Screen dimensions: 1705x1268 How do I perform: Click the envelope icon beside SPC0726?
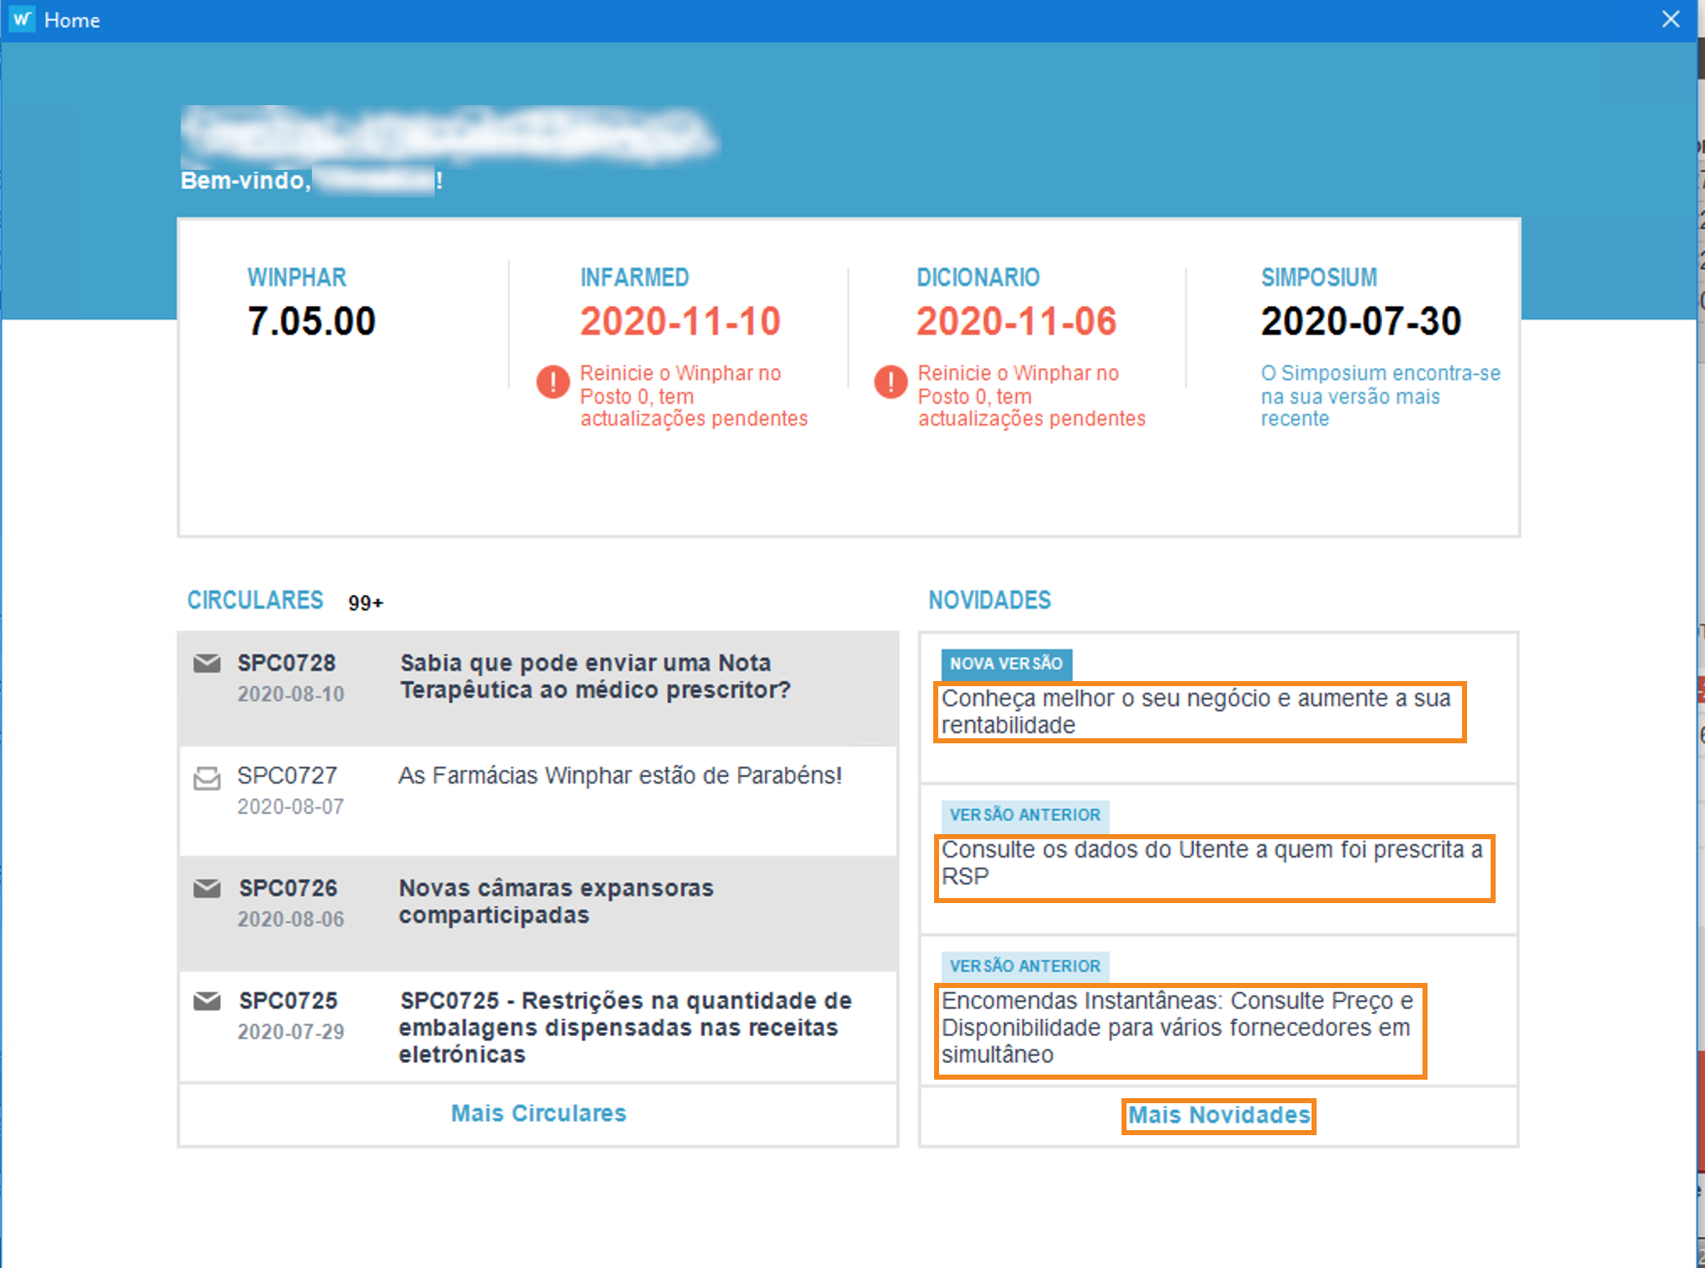[x=207, y=888]
